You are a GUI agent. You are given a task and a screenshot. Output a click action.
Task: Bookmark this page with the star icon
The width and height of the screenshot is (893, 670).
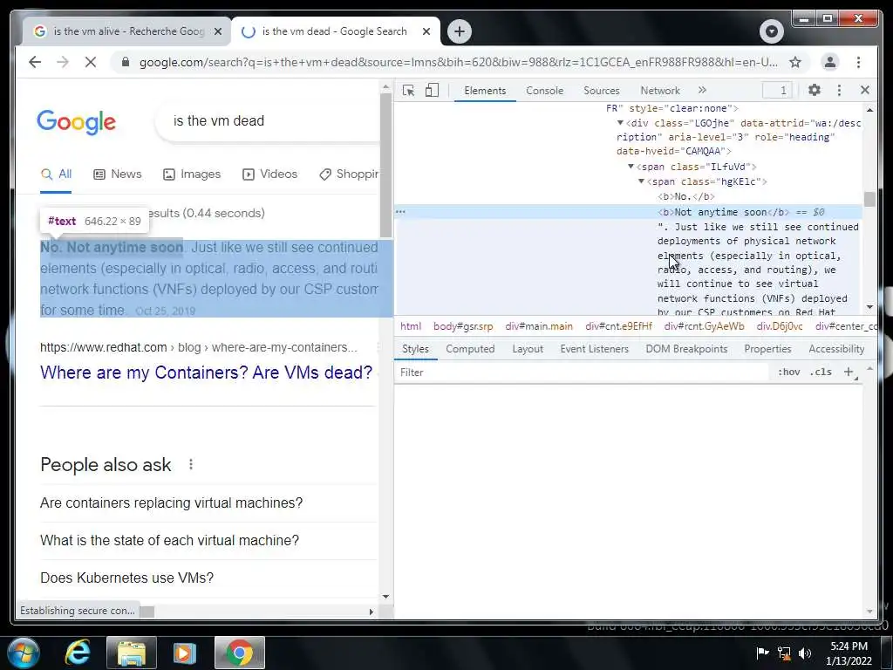pos(795,62)
